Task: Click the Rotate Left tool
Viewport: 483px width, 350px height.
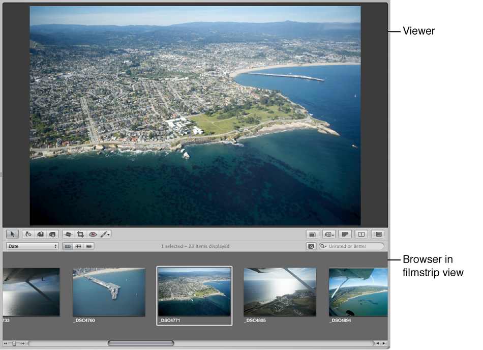Action: point(28,234)
